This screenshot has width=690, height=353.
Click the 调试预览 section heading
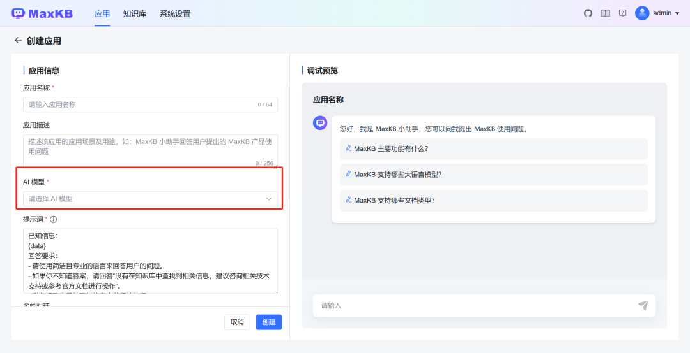point(323,70)
